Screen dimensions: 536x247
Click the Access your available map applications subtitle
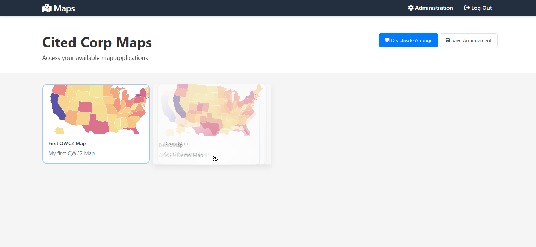(95, 58)
